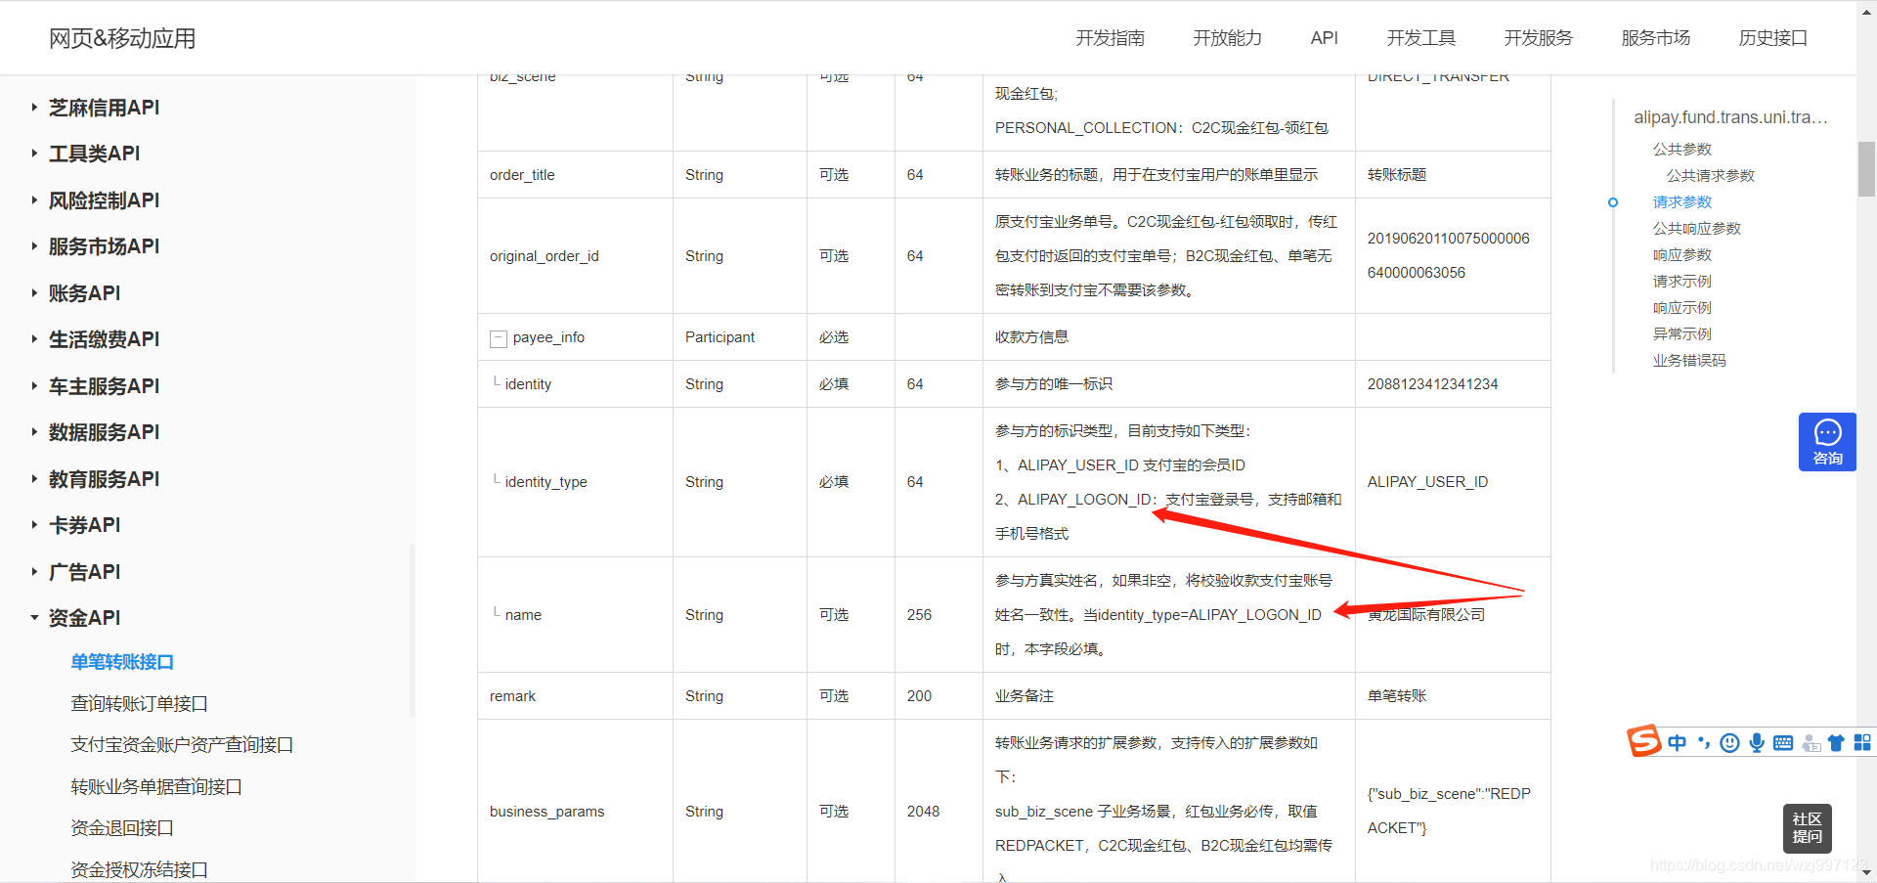Screen dimensions: 1877x883
Task: Click the Sogou input method logo
Action: tap(1644, 741)
